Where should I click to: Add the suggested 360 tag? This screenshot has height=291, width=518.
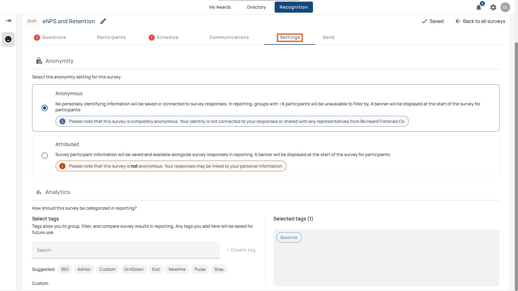64,269
